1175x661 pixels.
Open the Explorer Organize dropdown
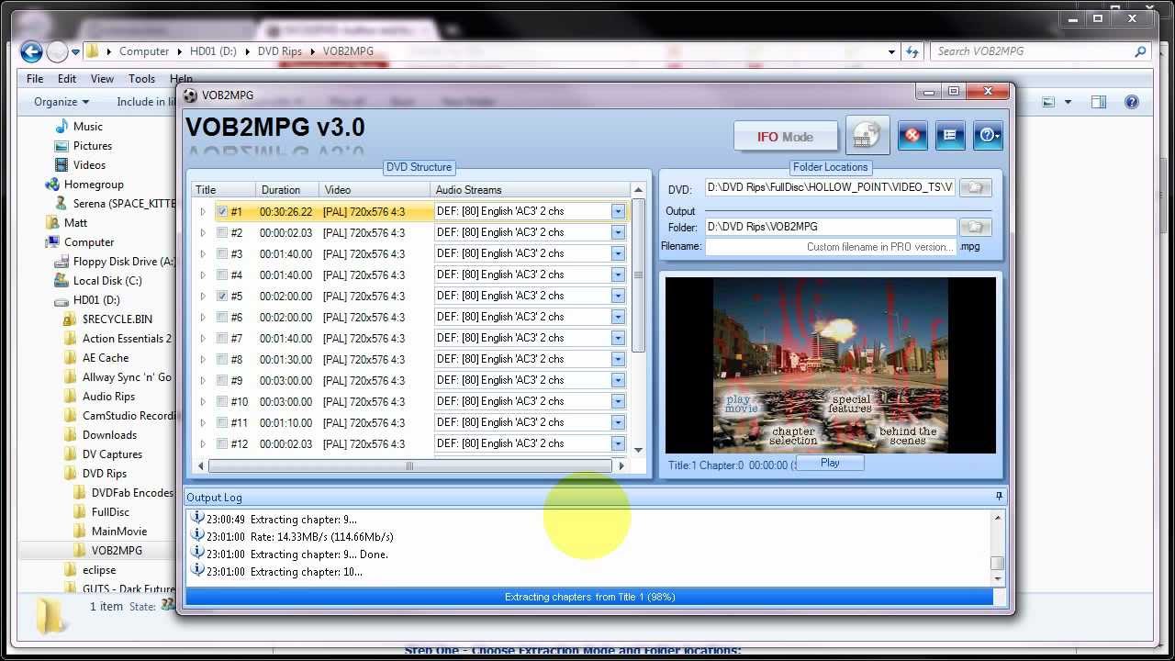[62, 102]
